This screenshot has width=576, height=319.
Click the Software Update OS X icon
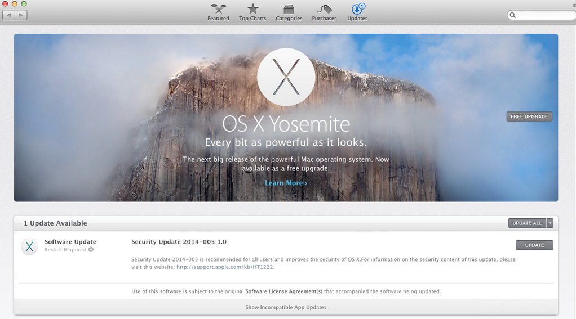pyautogui.click(x=29, y=246)
